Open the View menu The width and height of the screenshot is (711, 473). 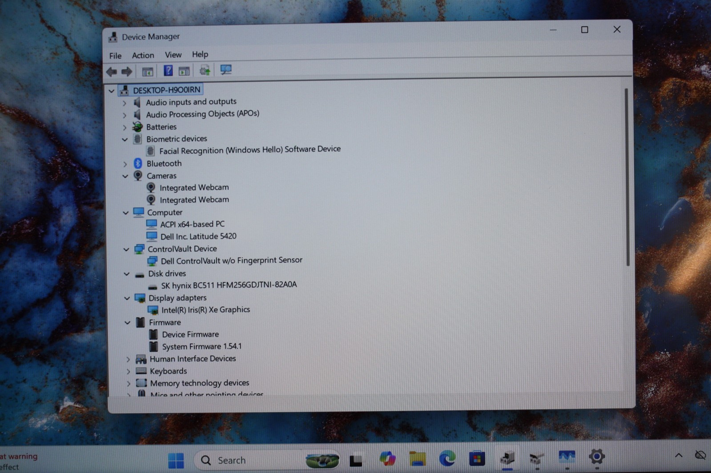tap(173, 55)
